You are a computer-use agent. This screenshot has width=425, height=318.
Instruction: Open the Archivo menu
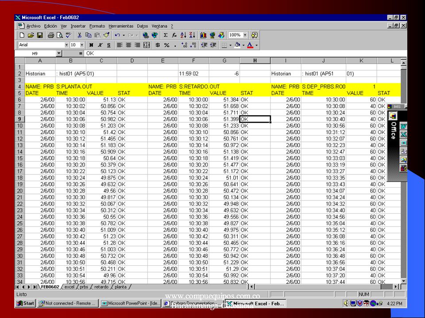pyautogui.click(x=33, y=26)
